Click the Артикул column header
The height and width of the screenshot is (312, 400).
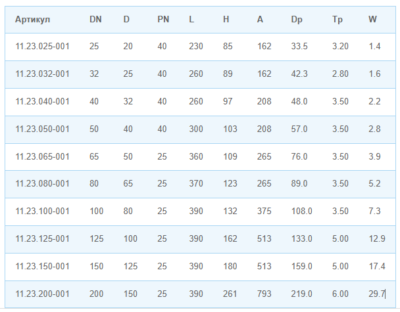tap(32, 19)
